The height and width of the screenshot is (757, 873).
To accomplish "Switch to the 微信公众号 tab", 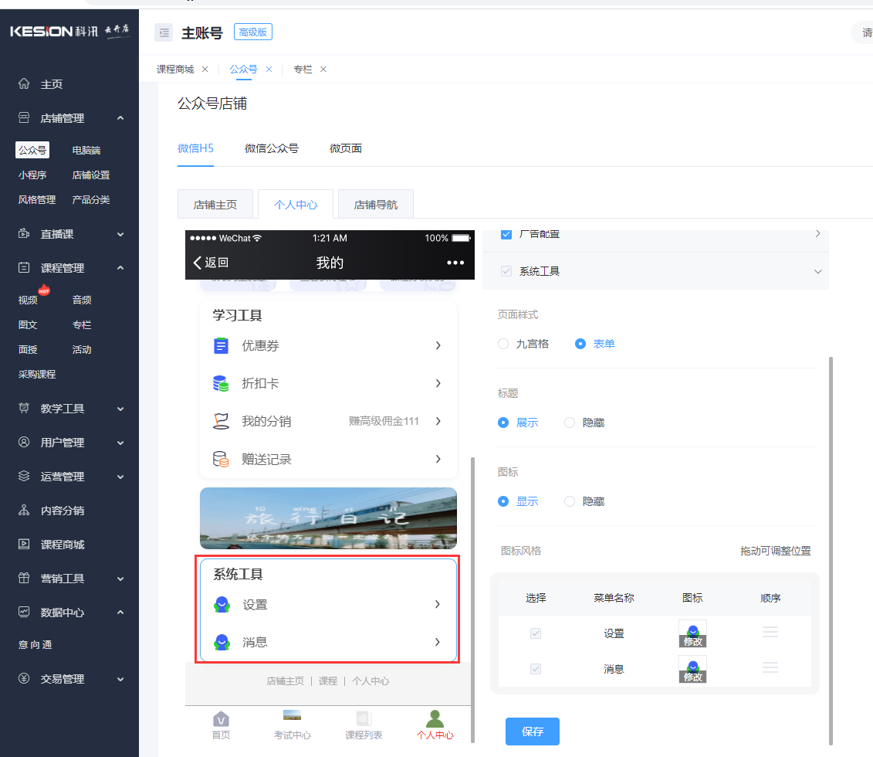I will (x=272, y=148).
